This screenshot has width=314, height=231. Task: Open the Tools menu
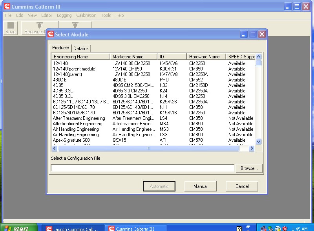(x=106, y=15)
